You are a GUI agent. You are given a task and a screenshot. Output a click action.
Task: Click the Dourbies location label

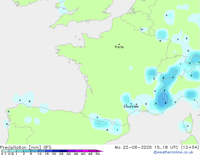coord(131,106)
